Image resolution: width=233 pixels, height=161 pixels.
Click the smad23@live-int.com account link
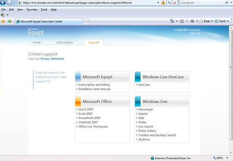187,30
